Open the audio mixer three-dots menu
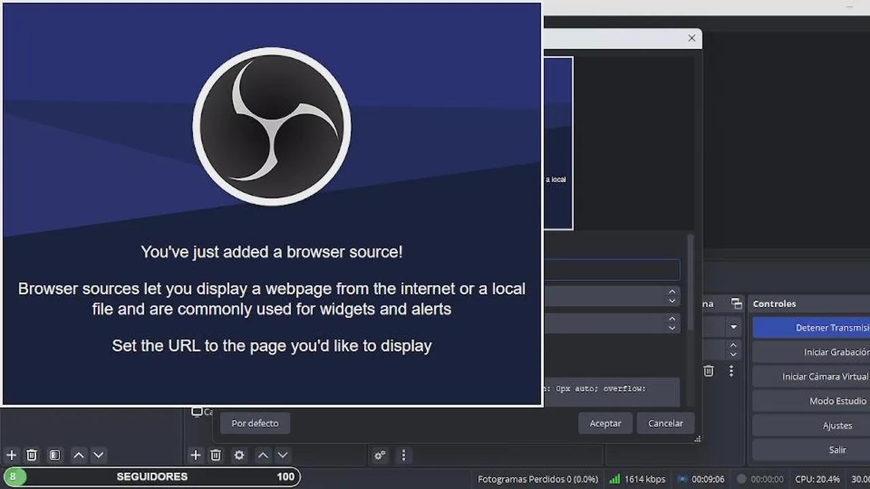The image size is (870, 489). pos(404,455)
